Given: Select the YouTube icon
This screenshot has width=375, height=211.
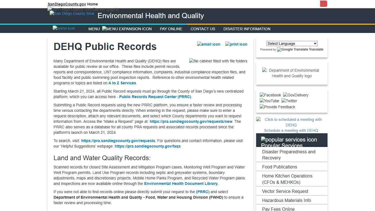Looking at the screenshot, I should pos(269,101).
